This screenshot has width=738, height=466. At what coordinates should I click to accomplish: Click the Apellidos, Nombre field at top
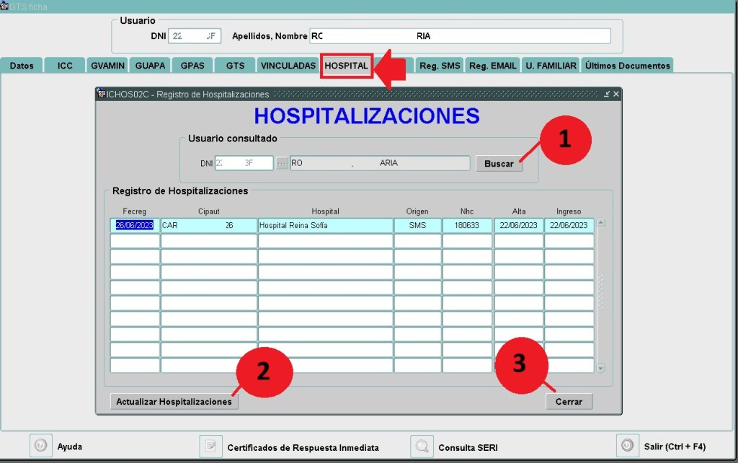click(460, 36)
